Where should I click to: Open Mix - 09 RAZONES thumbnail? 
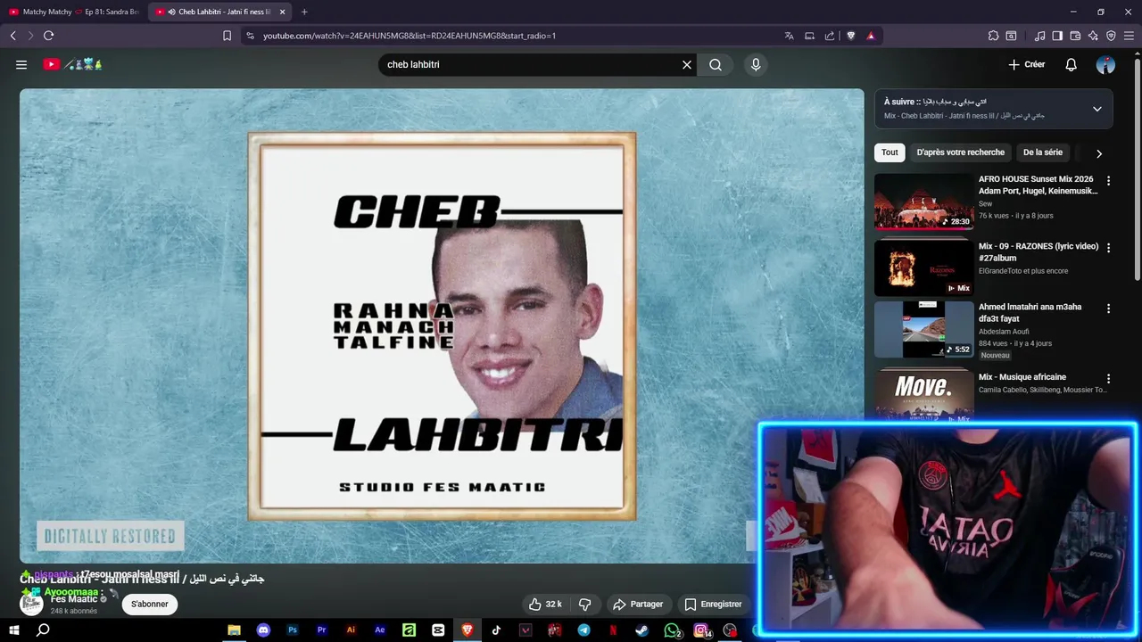[924, 266]
